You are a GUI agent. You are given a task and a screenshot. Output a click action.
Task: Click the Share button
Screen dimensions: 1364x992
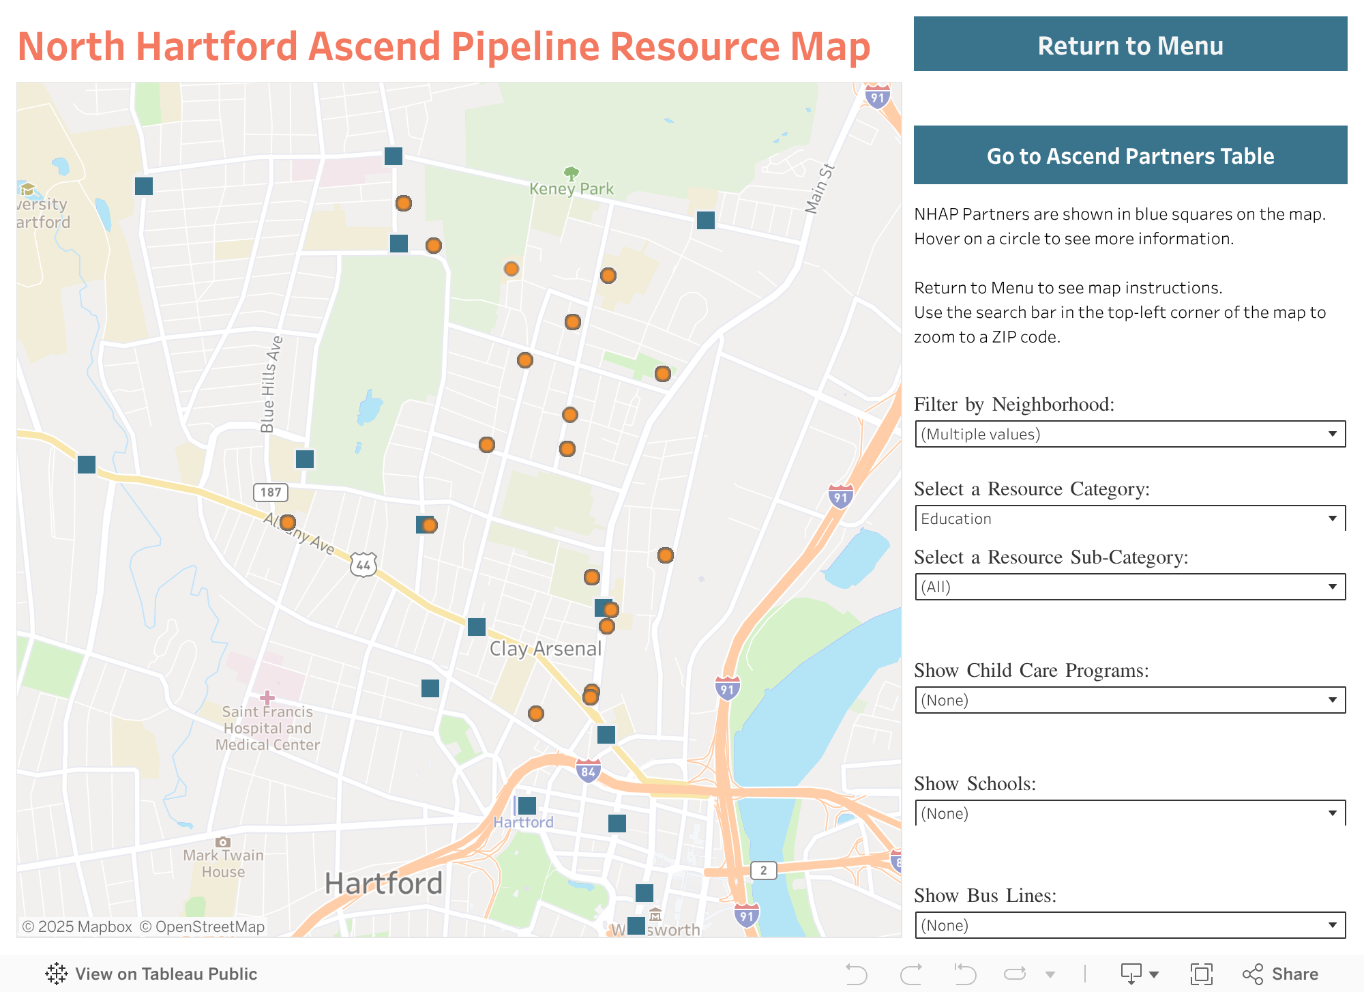(1280, 974)
